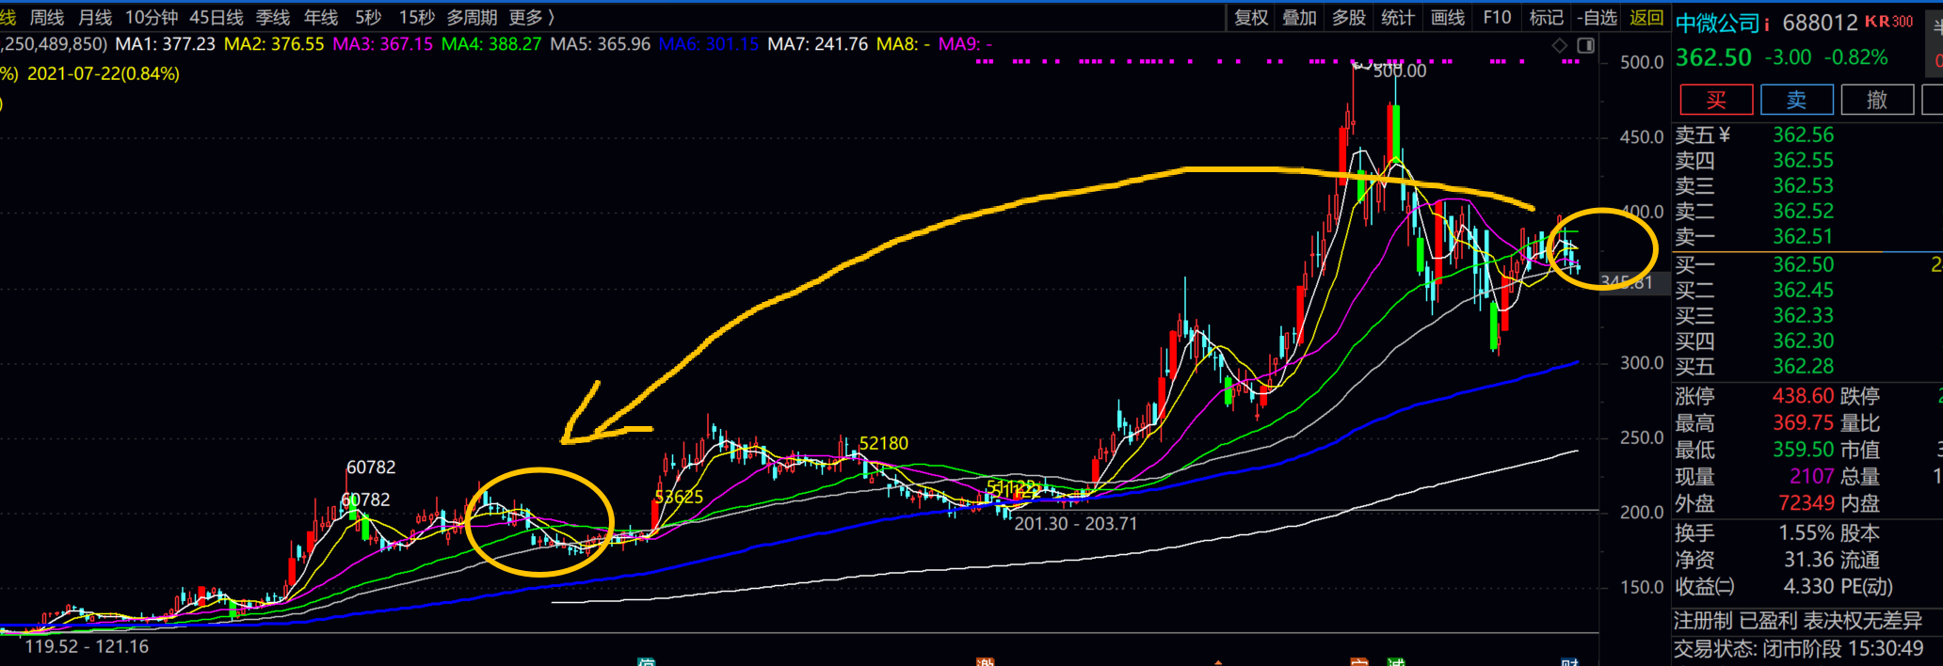Click the MA1: 377.23 indicator label
Viewport: 1943px width, 666px height.
pyautogui.click(x=165, y=44)
